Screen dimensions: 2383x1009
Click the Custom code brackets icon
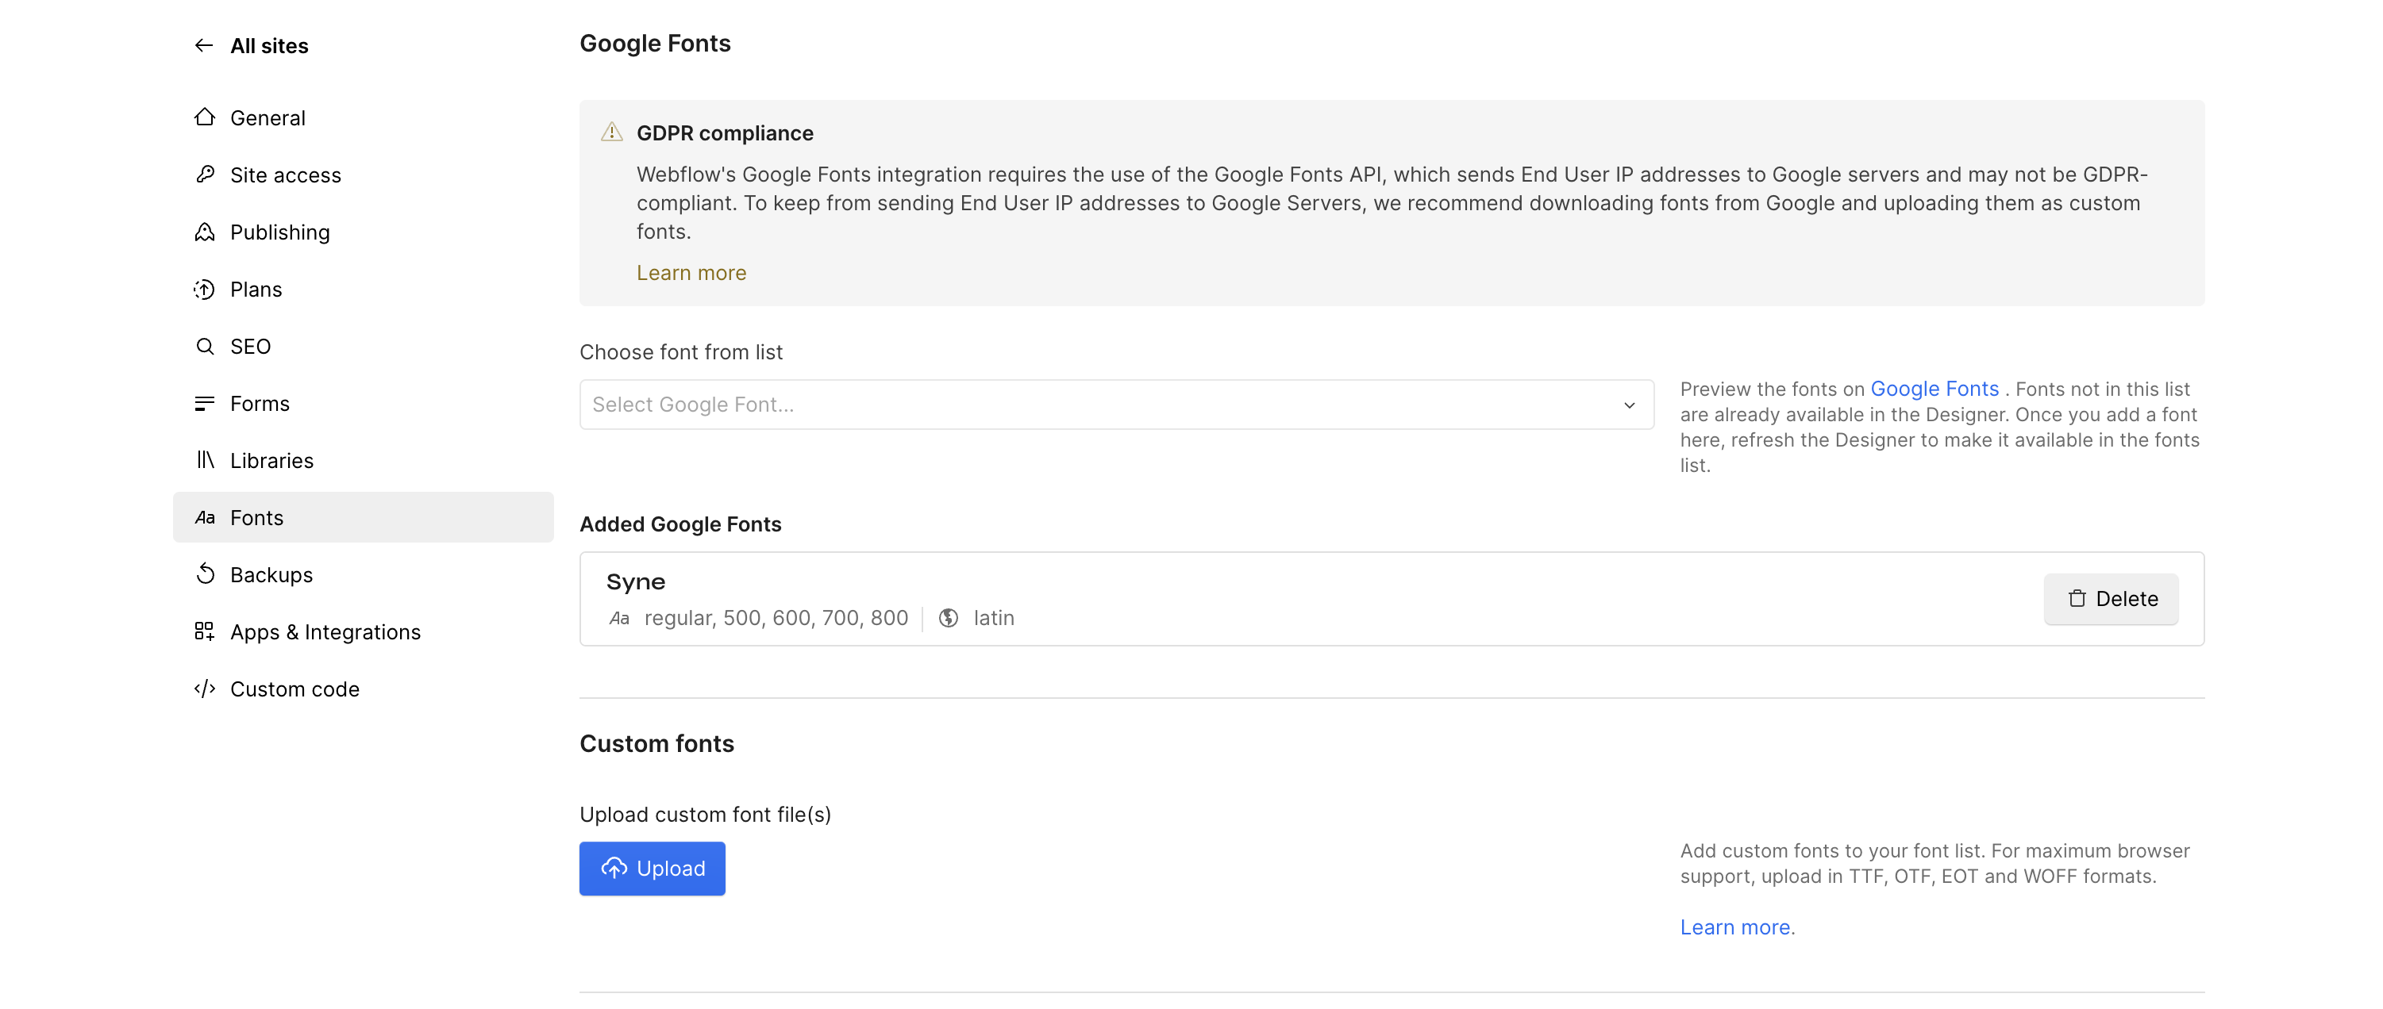tap(205, 689)
